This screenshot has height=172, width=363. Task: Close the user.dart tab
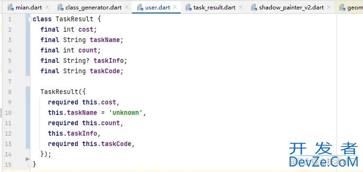coord(175,8)
